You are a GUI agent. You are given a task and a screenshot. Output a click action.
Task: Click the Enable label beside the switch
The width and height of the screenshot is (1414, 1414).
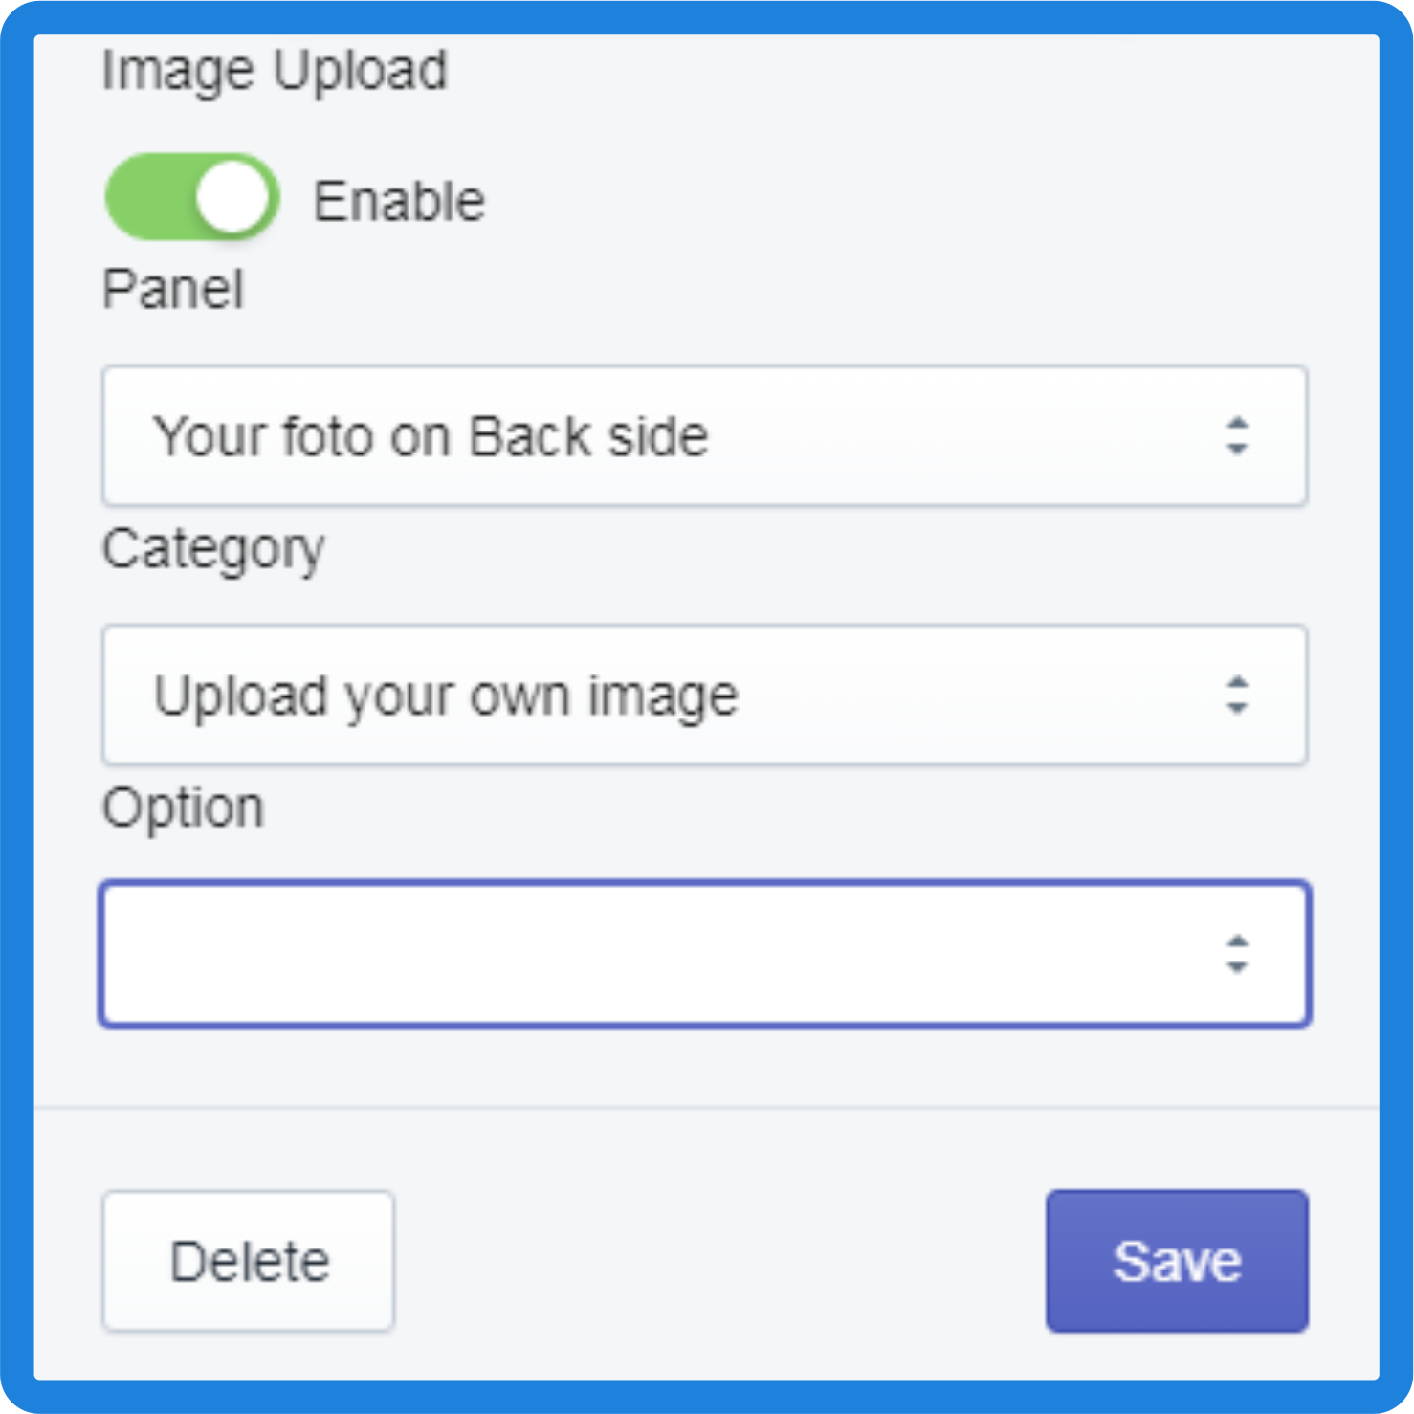pyautogui.click(x=399, y=201)
